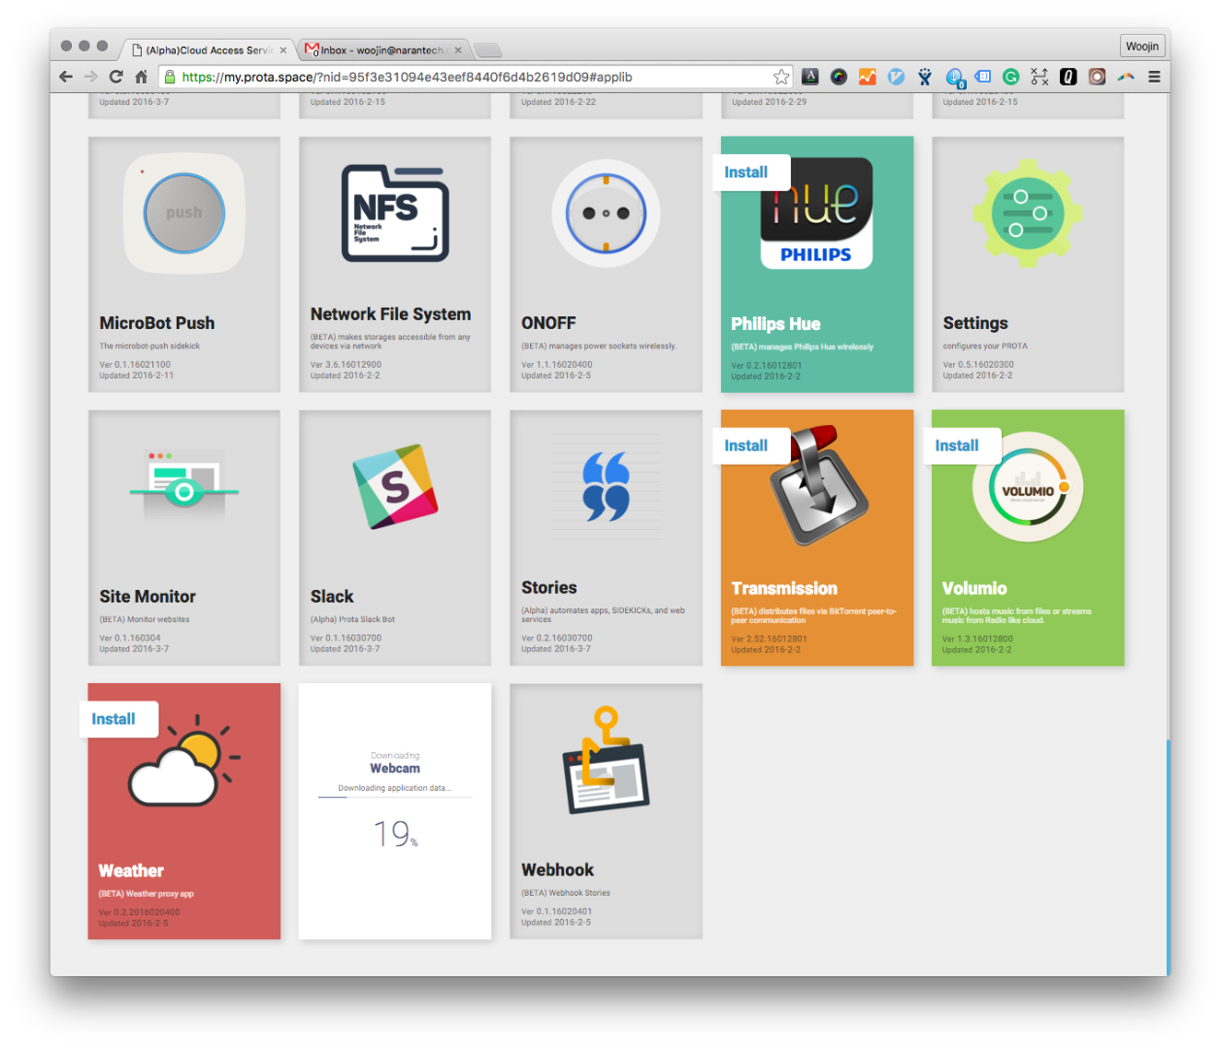The width and height of the screenshot is (1220, 1048).
Task: Go back with the browser back arrow
Action: tap(66, 77)
